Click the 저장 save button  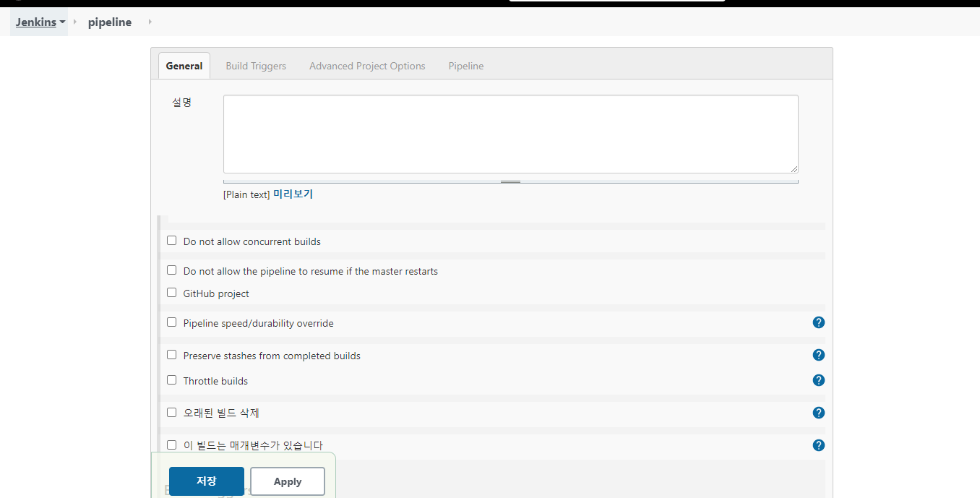(x=206, y=481)
